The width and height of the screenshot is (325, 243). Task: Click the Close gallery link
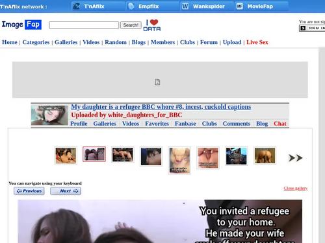tap(296, 188)
